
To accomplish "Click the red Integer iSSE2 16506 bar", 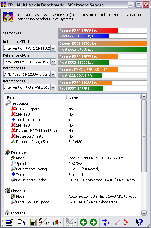I will click(x=88, y=31).
